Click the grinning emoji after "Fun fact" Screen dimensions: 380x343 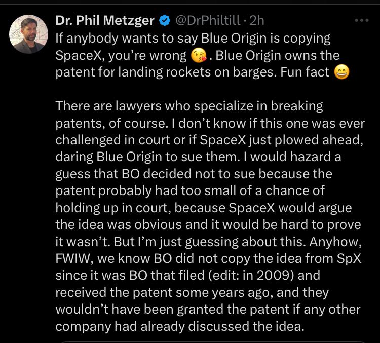(x=343, y=72)
